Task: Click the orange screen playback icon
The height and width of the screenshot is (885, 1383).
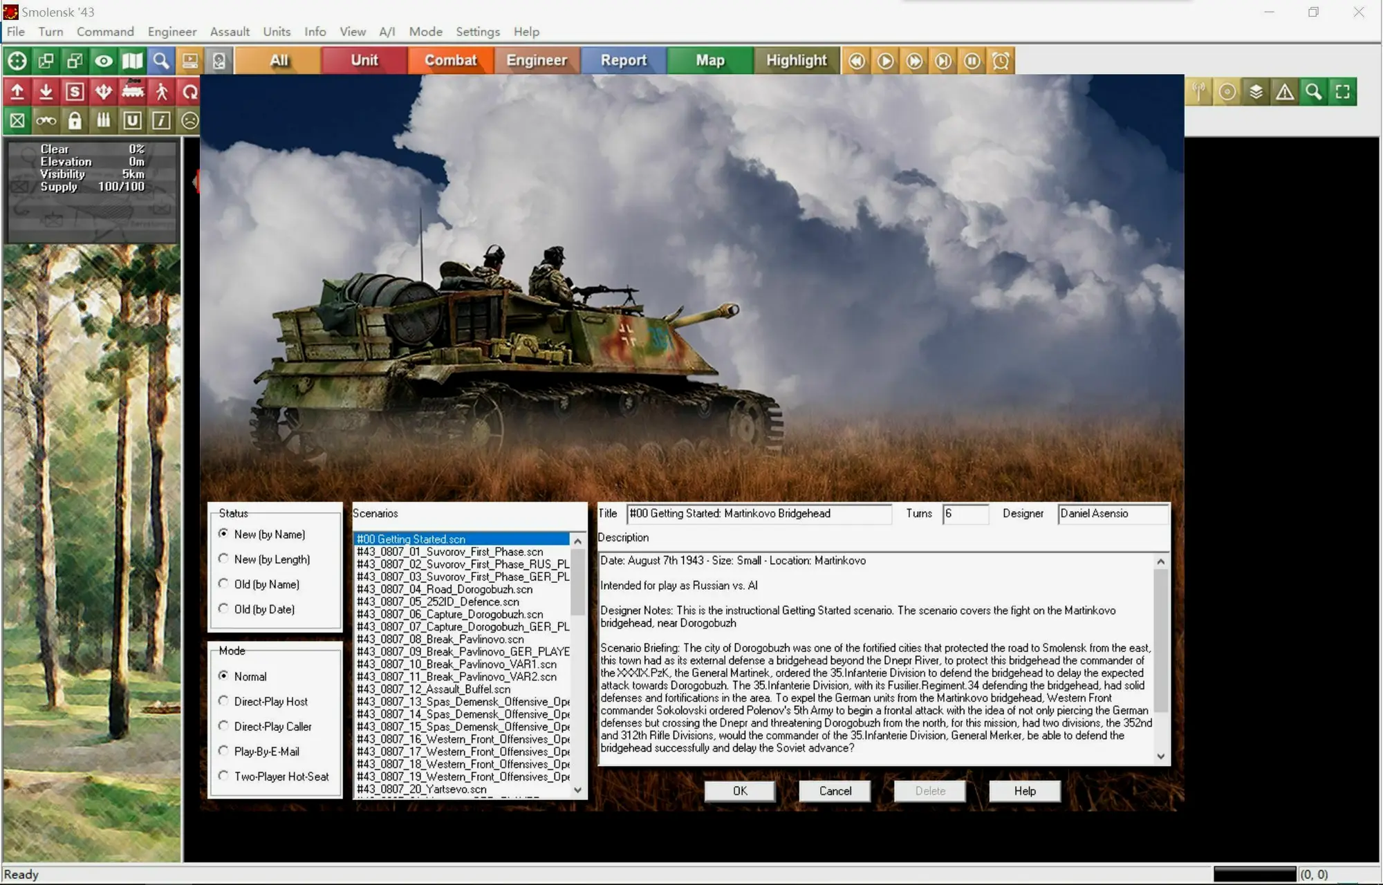Action: point(190,61)
